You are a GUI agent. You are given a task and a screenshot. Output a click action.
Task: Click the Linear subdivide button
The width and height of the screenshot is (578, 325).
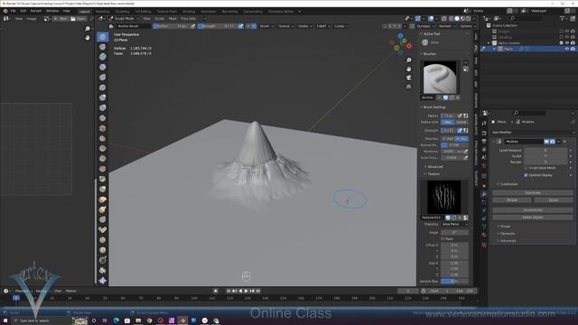554,200
